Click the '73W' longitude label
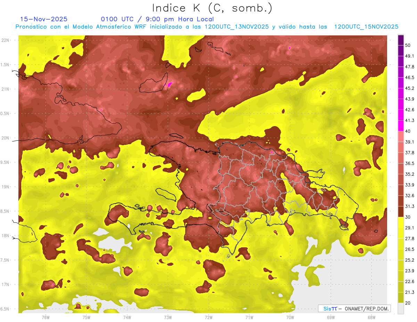417x322 pixels. [x=168, y=317]
